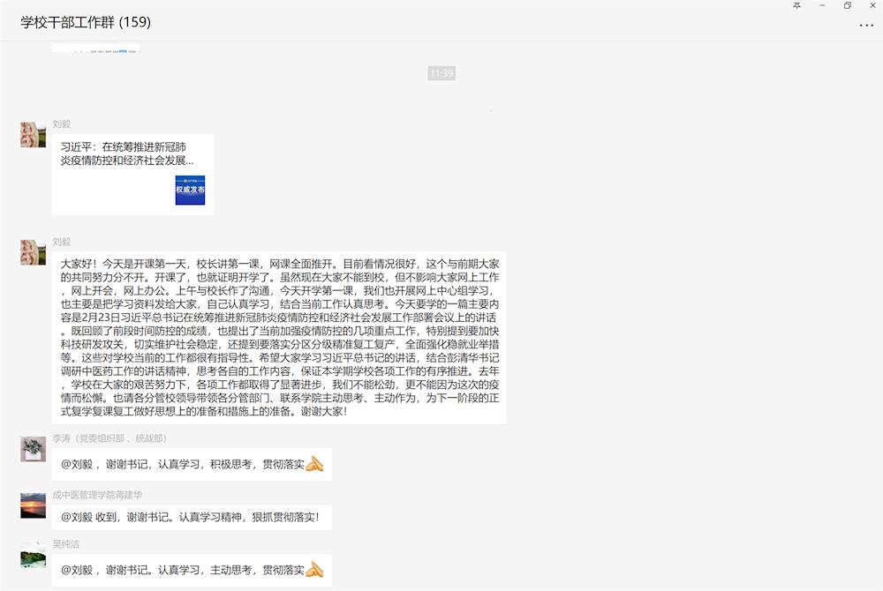Open 蒋建华's sunset avatar
Screen dimensions: 883x591
click(x=34, y=505)
